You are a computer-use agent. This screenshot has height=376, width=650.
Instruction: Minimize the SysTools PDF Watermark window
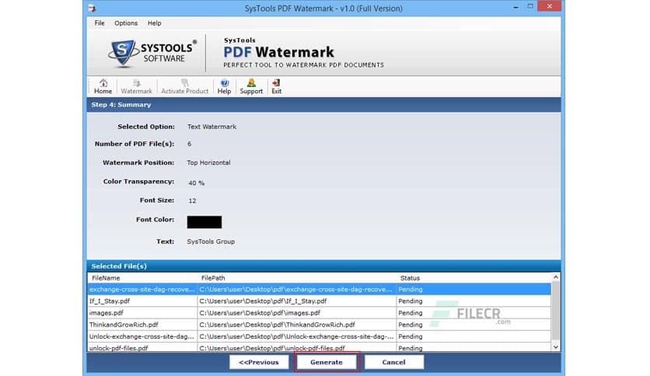(515, 7)
